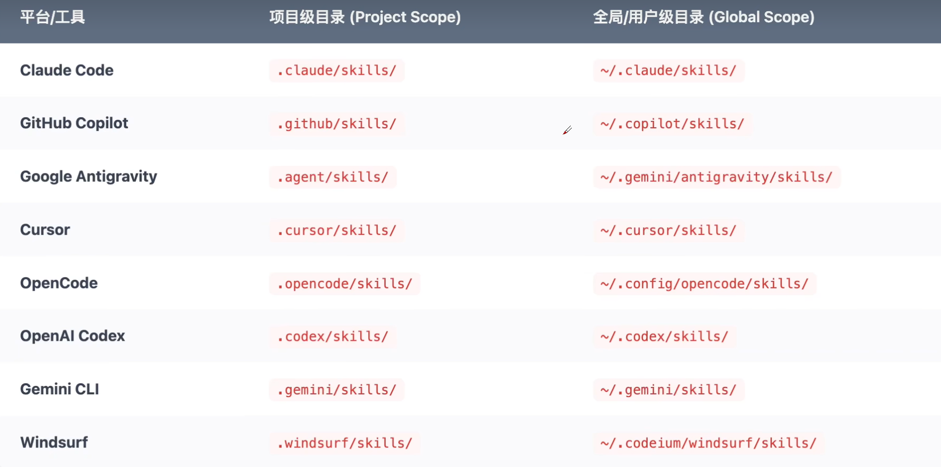Select the .codex/skills/ project path

point(333,337)
